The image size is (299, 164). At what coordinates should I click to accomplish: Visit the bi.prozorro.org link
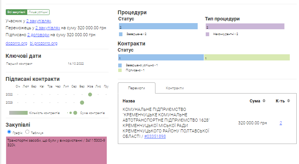click(43, 43)
